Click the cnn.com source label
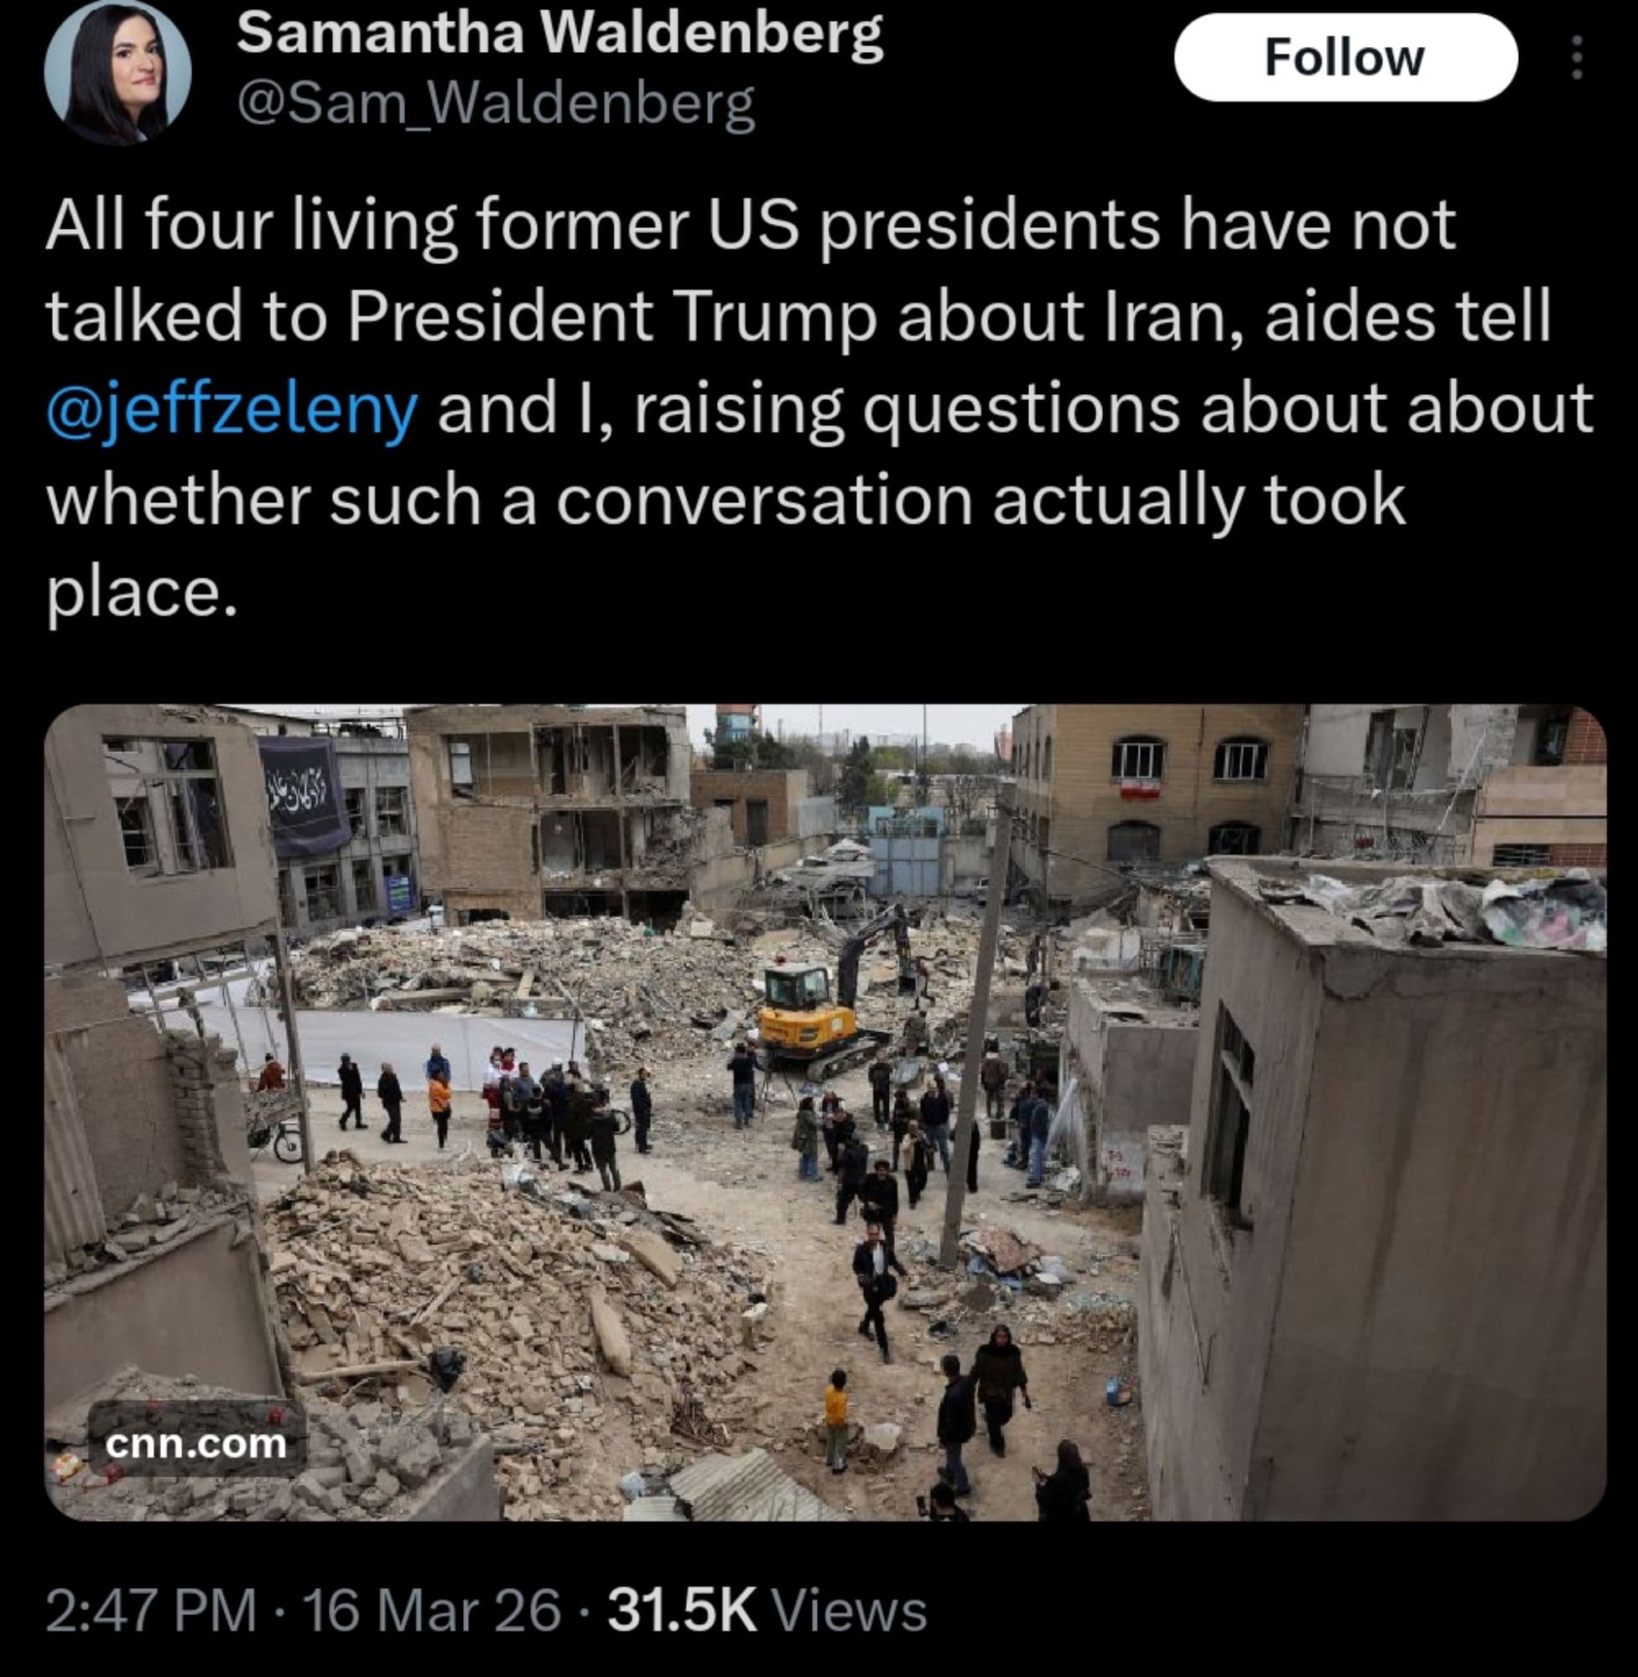Viewport: 1638px width, 1677px height. click(196, 1443)
